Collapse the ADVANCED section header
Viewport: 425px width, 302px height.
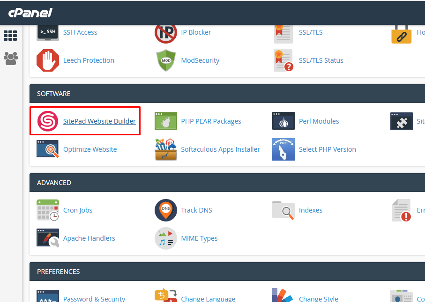pos(227,183)
